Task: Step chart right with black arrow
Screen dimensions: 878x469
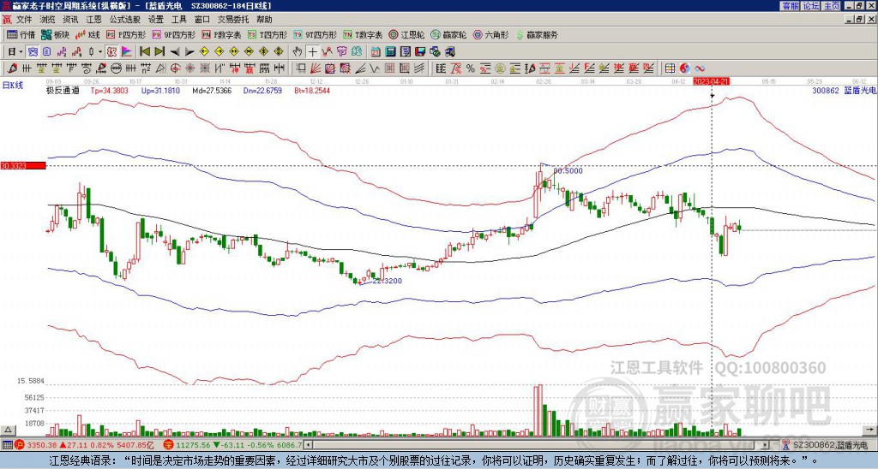Action: tap(189, 52)
